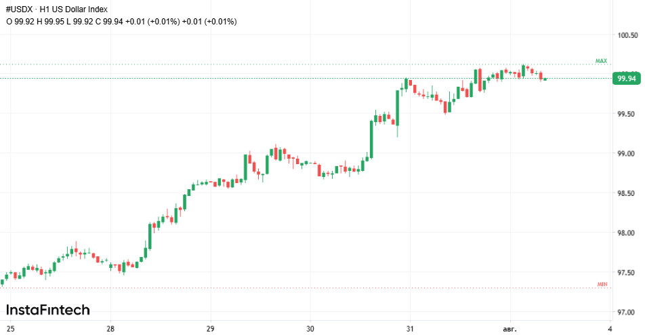The image size is (645, 335).
Task: Click the last small green candlestick
Action: (x=545, y=79)
